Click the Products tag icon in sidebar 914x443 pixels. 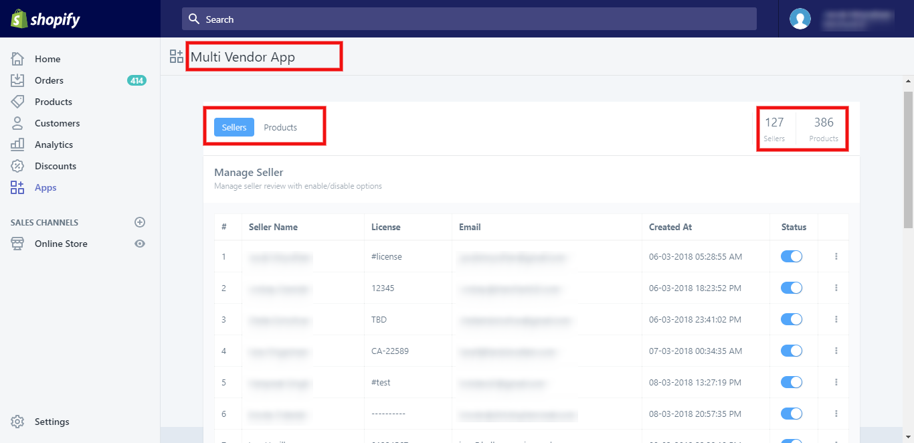[17, 102]
